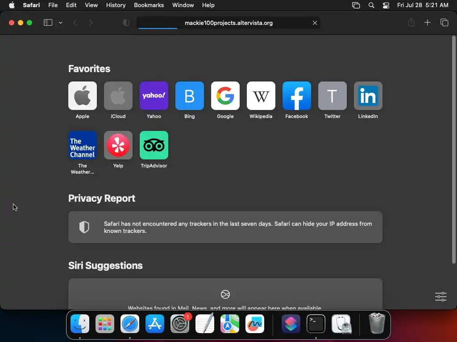Open the iCloud favorite
This screenshot has width=457, height=342.
point(118,96)
